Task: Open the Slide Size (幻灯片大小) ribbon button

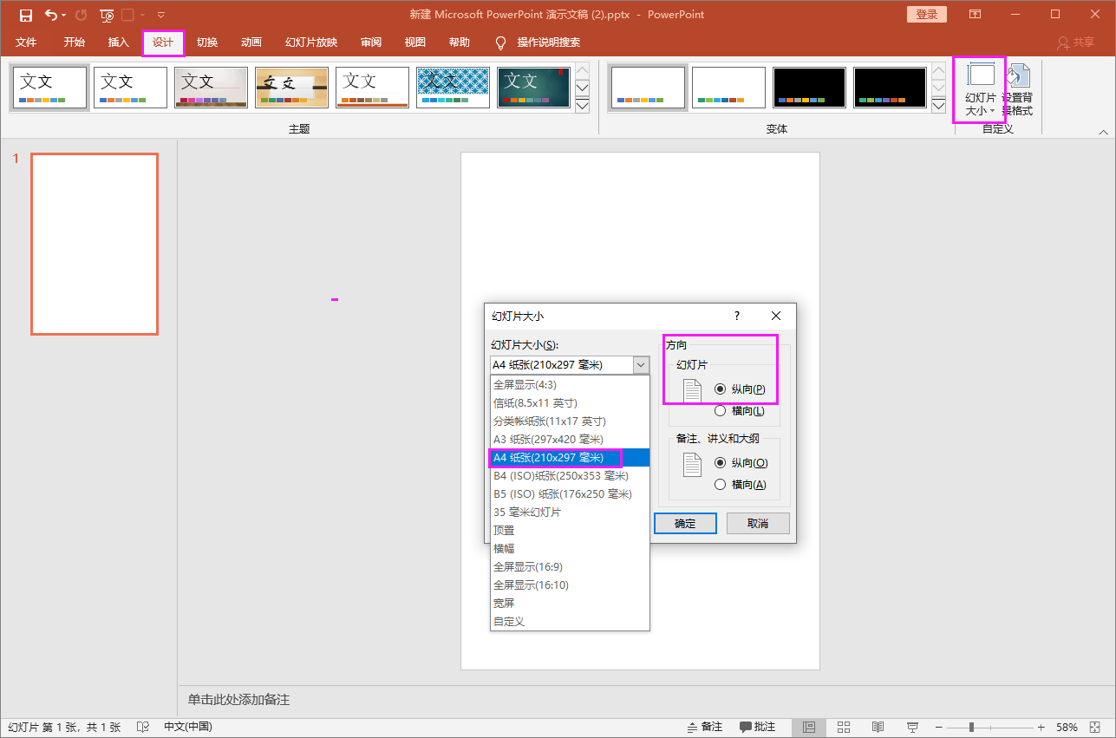Action: pos(980,90)
